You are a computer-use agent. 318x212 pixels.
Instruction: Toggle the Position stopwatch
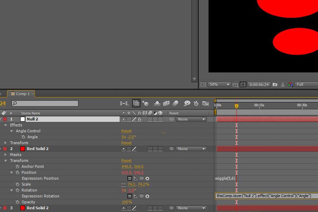pos(17,172)
